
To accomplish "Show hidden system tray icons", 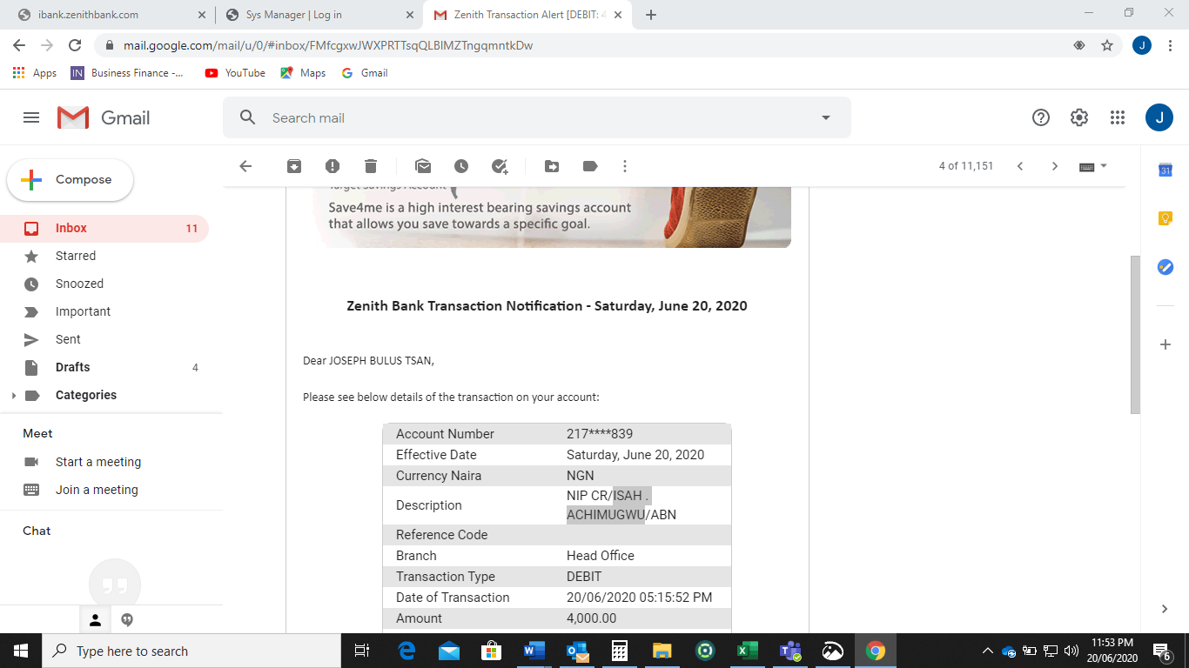I will [987, 651].
